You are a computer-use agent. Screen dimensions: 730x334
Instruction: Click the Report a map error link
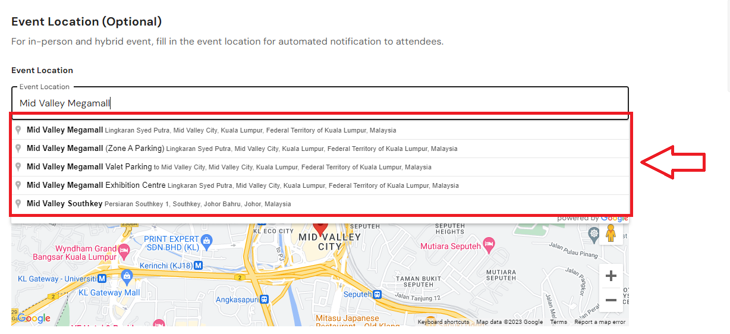600,322
